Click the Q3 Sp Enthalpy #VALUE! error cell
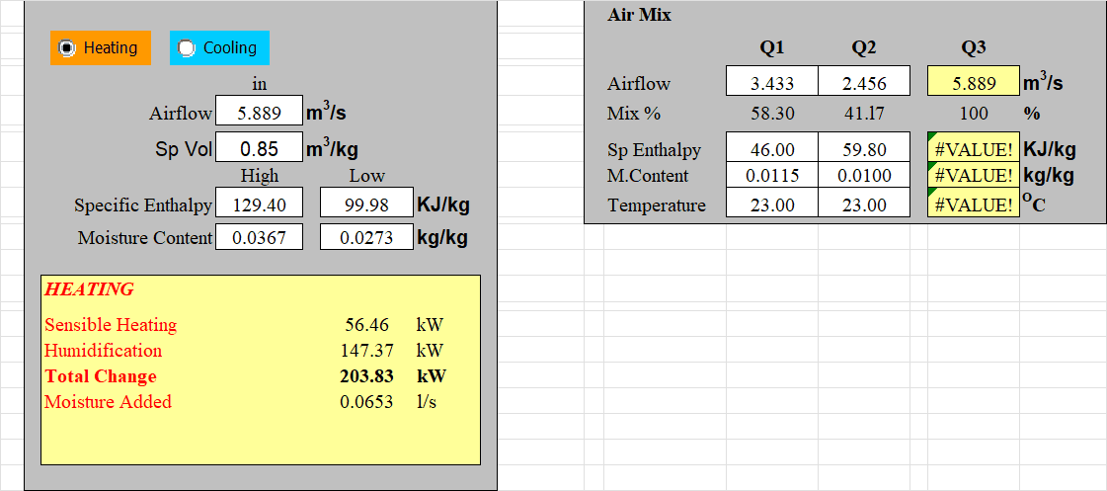This screenshot has height=491, width=1107. 974,150
